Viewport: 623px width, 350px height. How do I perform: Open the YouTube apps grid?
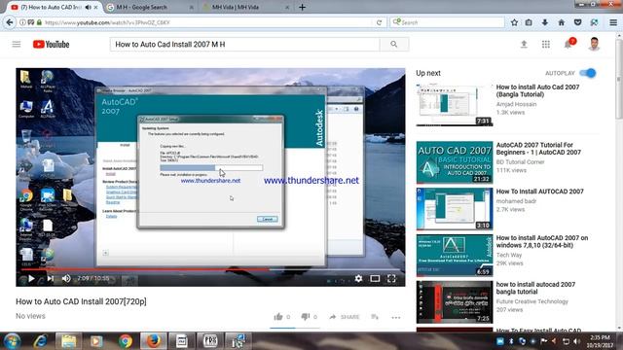(546, 44)
